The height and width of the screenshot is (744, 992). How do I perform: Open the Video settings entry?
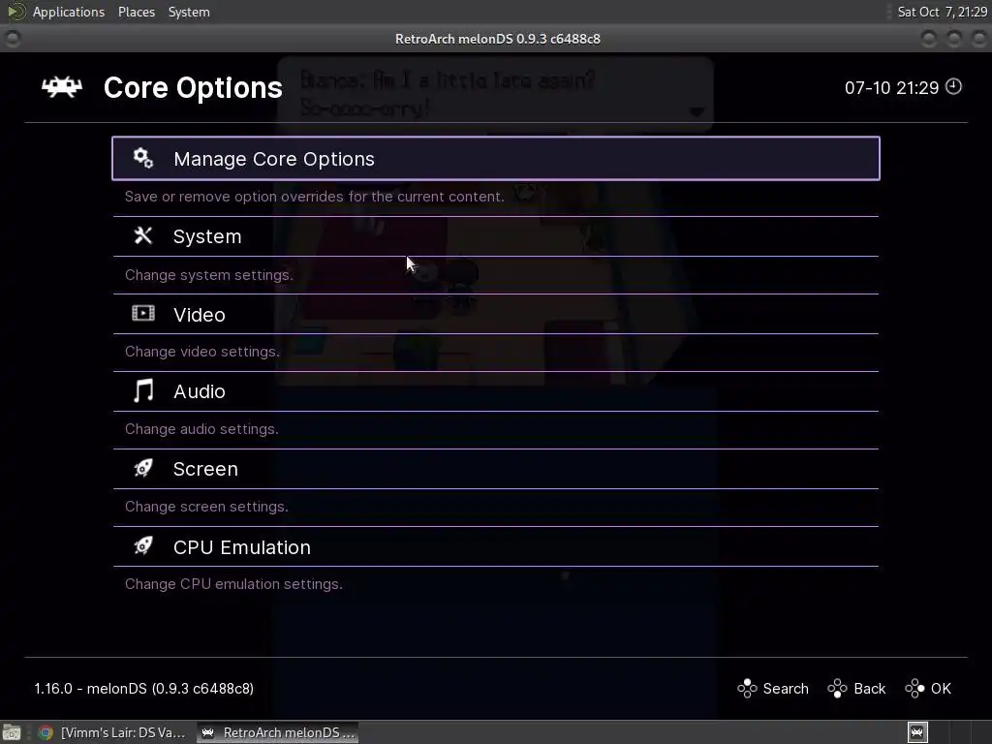click(495, 315)
